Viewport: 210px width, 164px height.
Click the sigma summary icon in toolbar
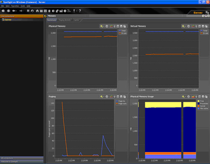click(69, 11)
